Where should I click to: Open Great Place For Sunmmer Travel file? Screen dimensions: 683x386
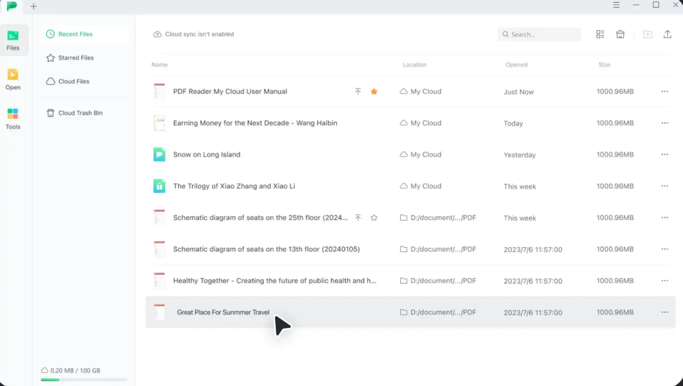(223, 312)
